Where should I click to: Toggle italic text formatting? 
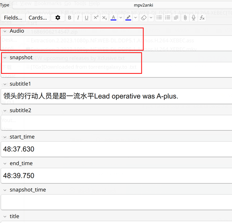click(x=78, y=18)
